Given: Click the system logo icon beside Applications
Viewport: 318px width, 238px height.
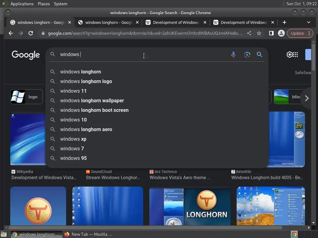Looking at the screenshot, I should 5,3.
